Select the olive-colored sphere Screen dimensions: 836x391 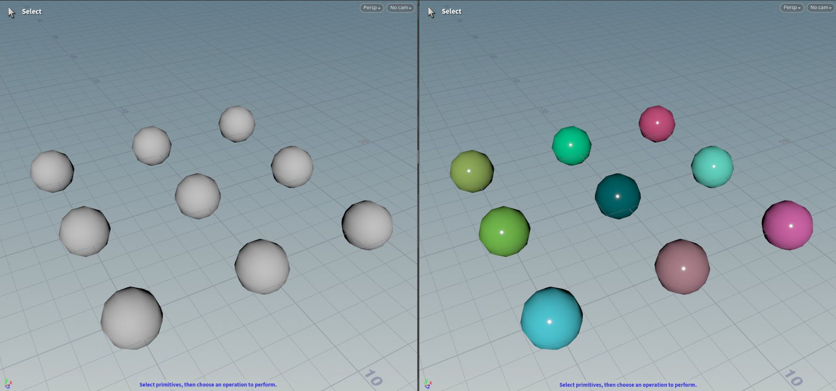coord(472,171)
